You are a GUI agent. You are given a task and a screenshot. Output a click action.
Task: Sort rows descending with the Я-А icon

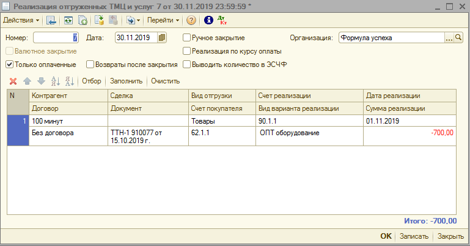[x=69, y=81]
